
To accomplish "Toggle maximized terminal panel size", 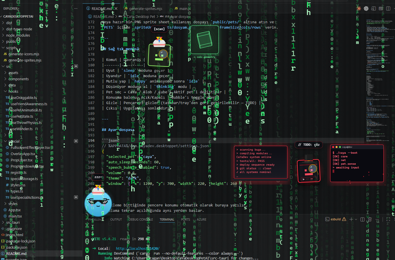I will click(x=388, y=219).
